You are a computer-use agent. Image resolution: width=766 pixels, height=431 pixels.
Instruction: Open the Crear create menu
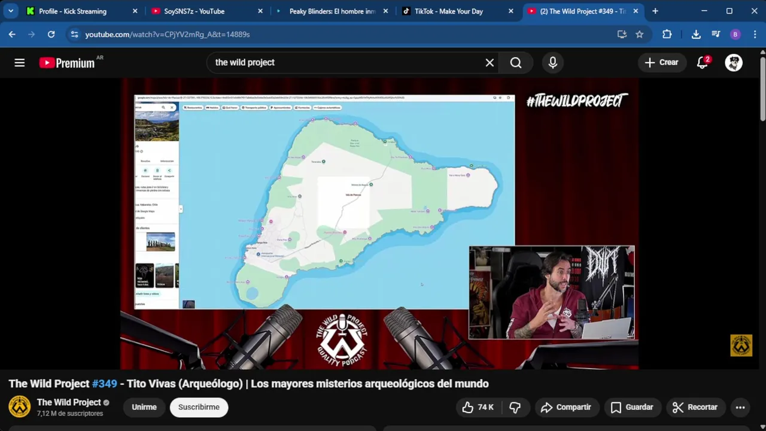(x=661, y=62)
